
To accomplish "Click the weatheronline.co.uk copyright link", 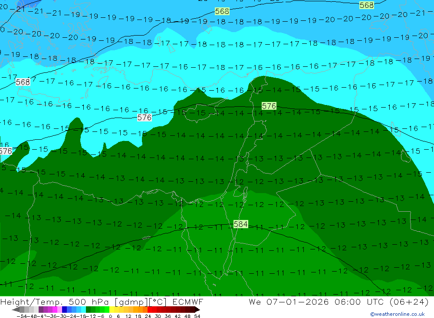I will [398, 314].
